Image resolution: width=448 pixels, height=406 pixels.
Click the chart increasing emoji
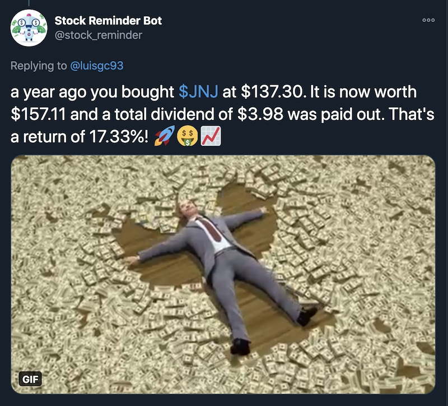[211, 136]
